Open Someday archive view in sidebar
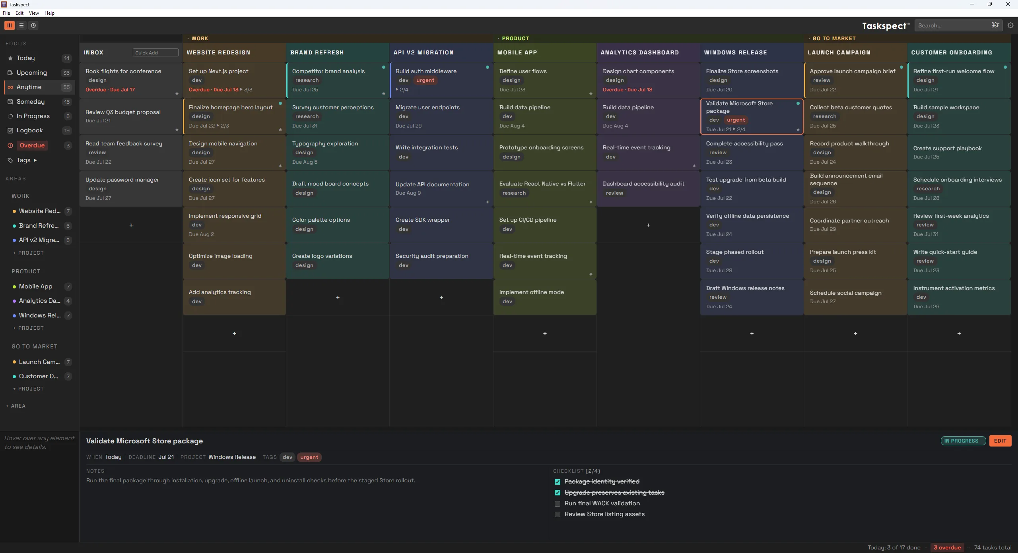Viewport: 1018px width, 553px height. click(39, 102)
